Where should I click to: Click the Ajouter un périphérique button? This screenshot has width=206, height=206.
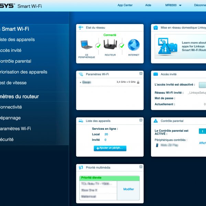tap(110, 148)
